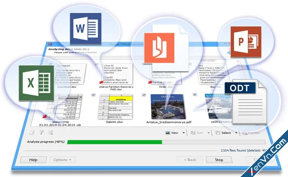
Task: Toggle checkbox for the yachting magazine file
Action: 195,95
